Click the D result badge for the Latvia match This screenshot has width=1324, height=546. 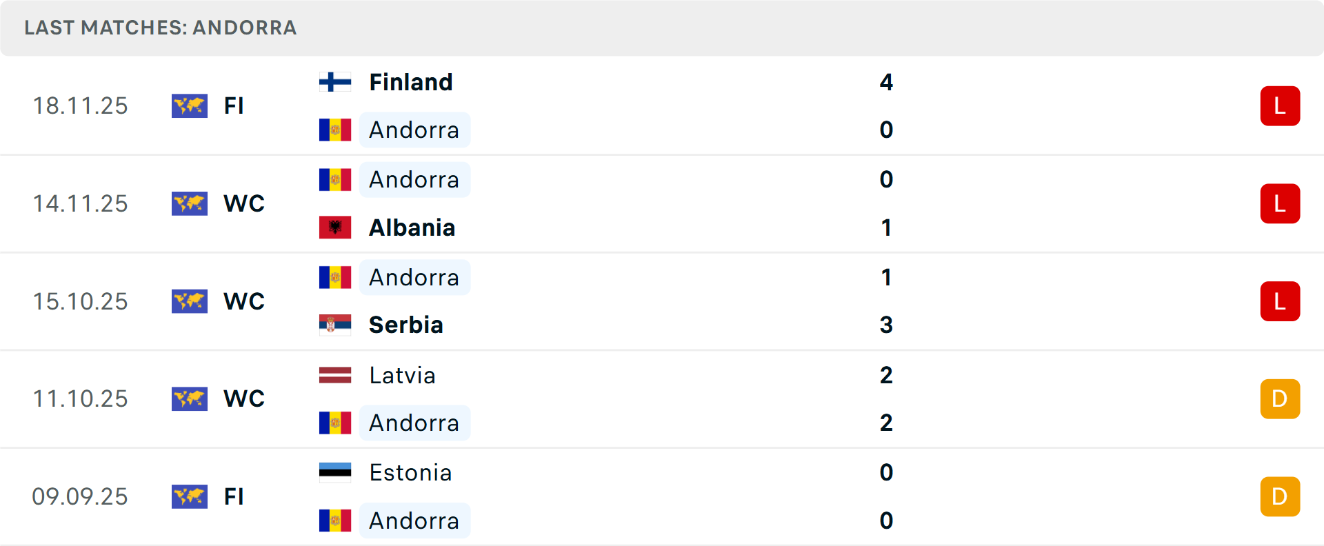point(1281,398)
